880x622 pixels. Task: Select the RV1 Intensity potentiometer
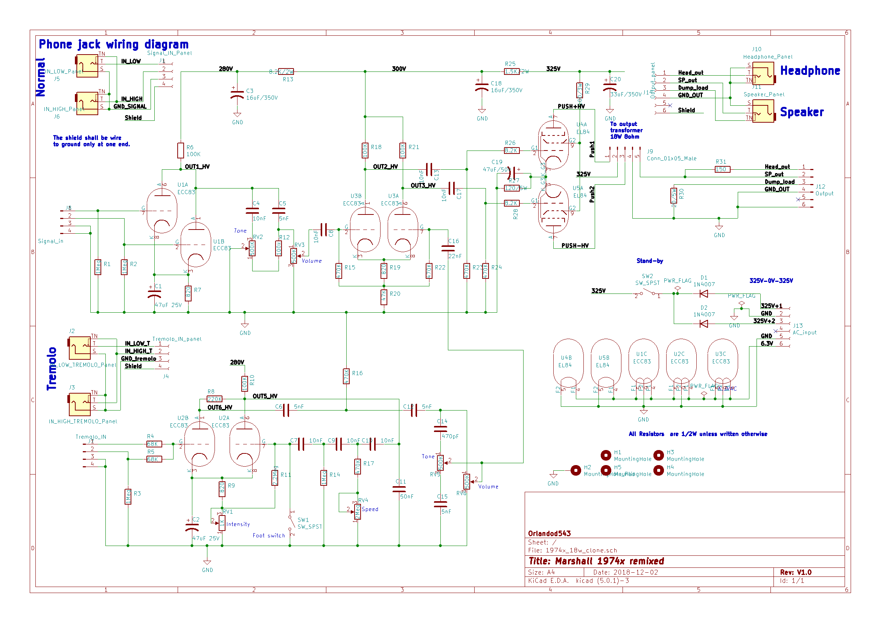[221, 523]
